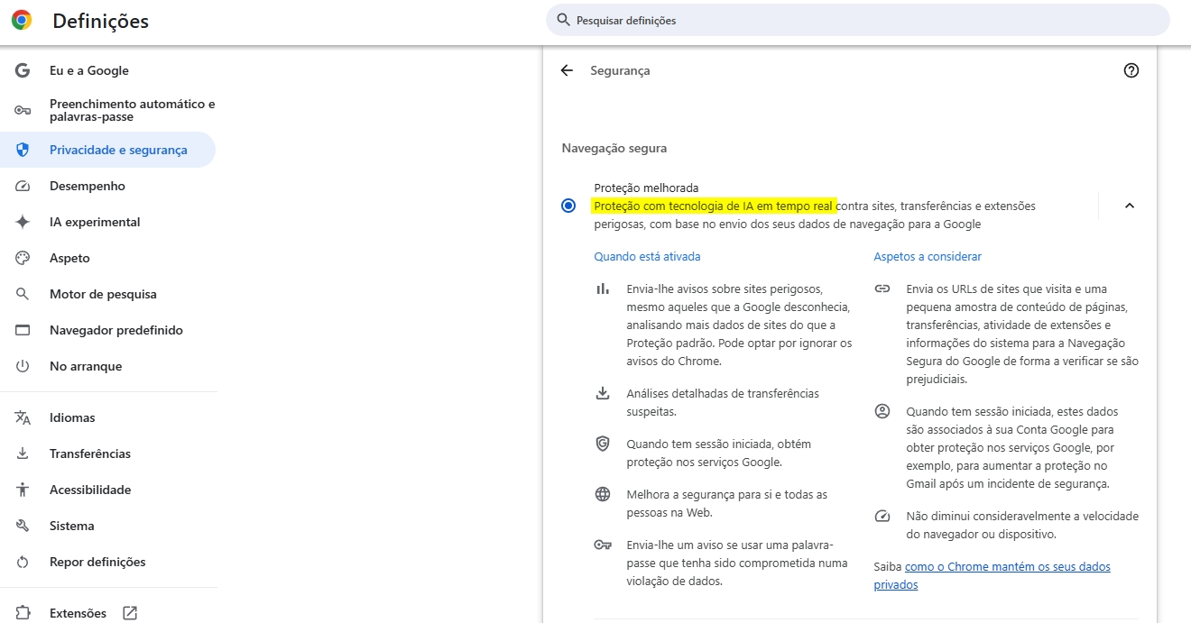Focus the Pesquisar definições search field
Screen dimensions: 1191x623
(x=857, y=20)
